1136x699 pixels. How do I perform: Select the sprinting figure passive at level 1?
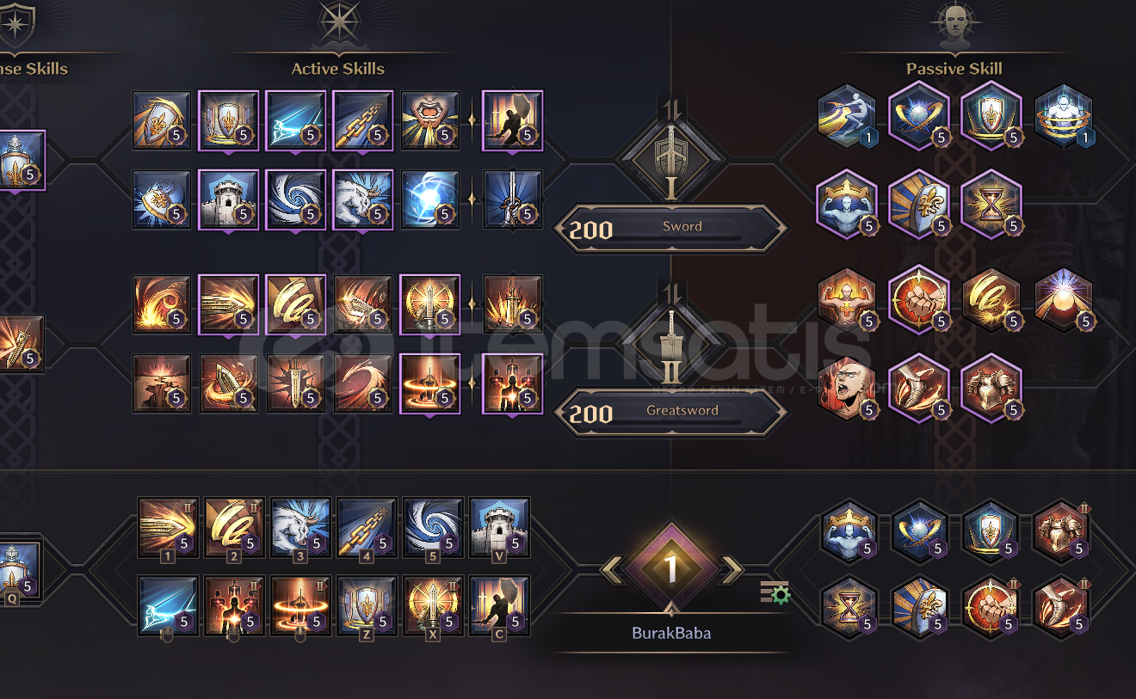(x=847, y=117)
